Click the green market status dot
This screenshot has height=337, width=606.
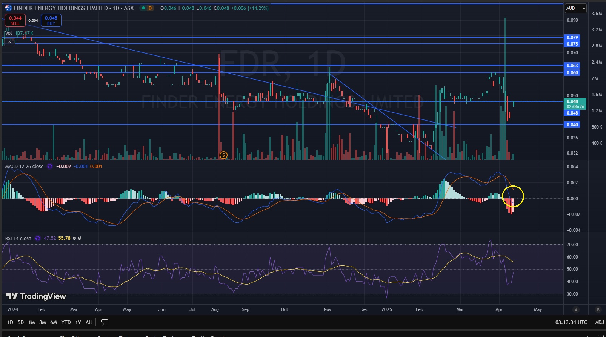coord(143,8)
